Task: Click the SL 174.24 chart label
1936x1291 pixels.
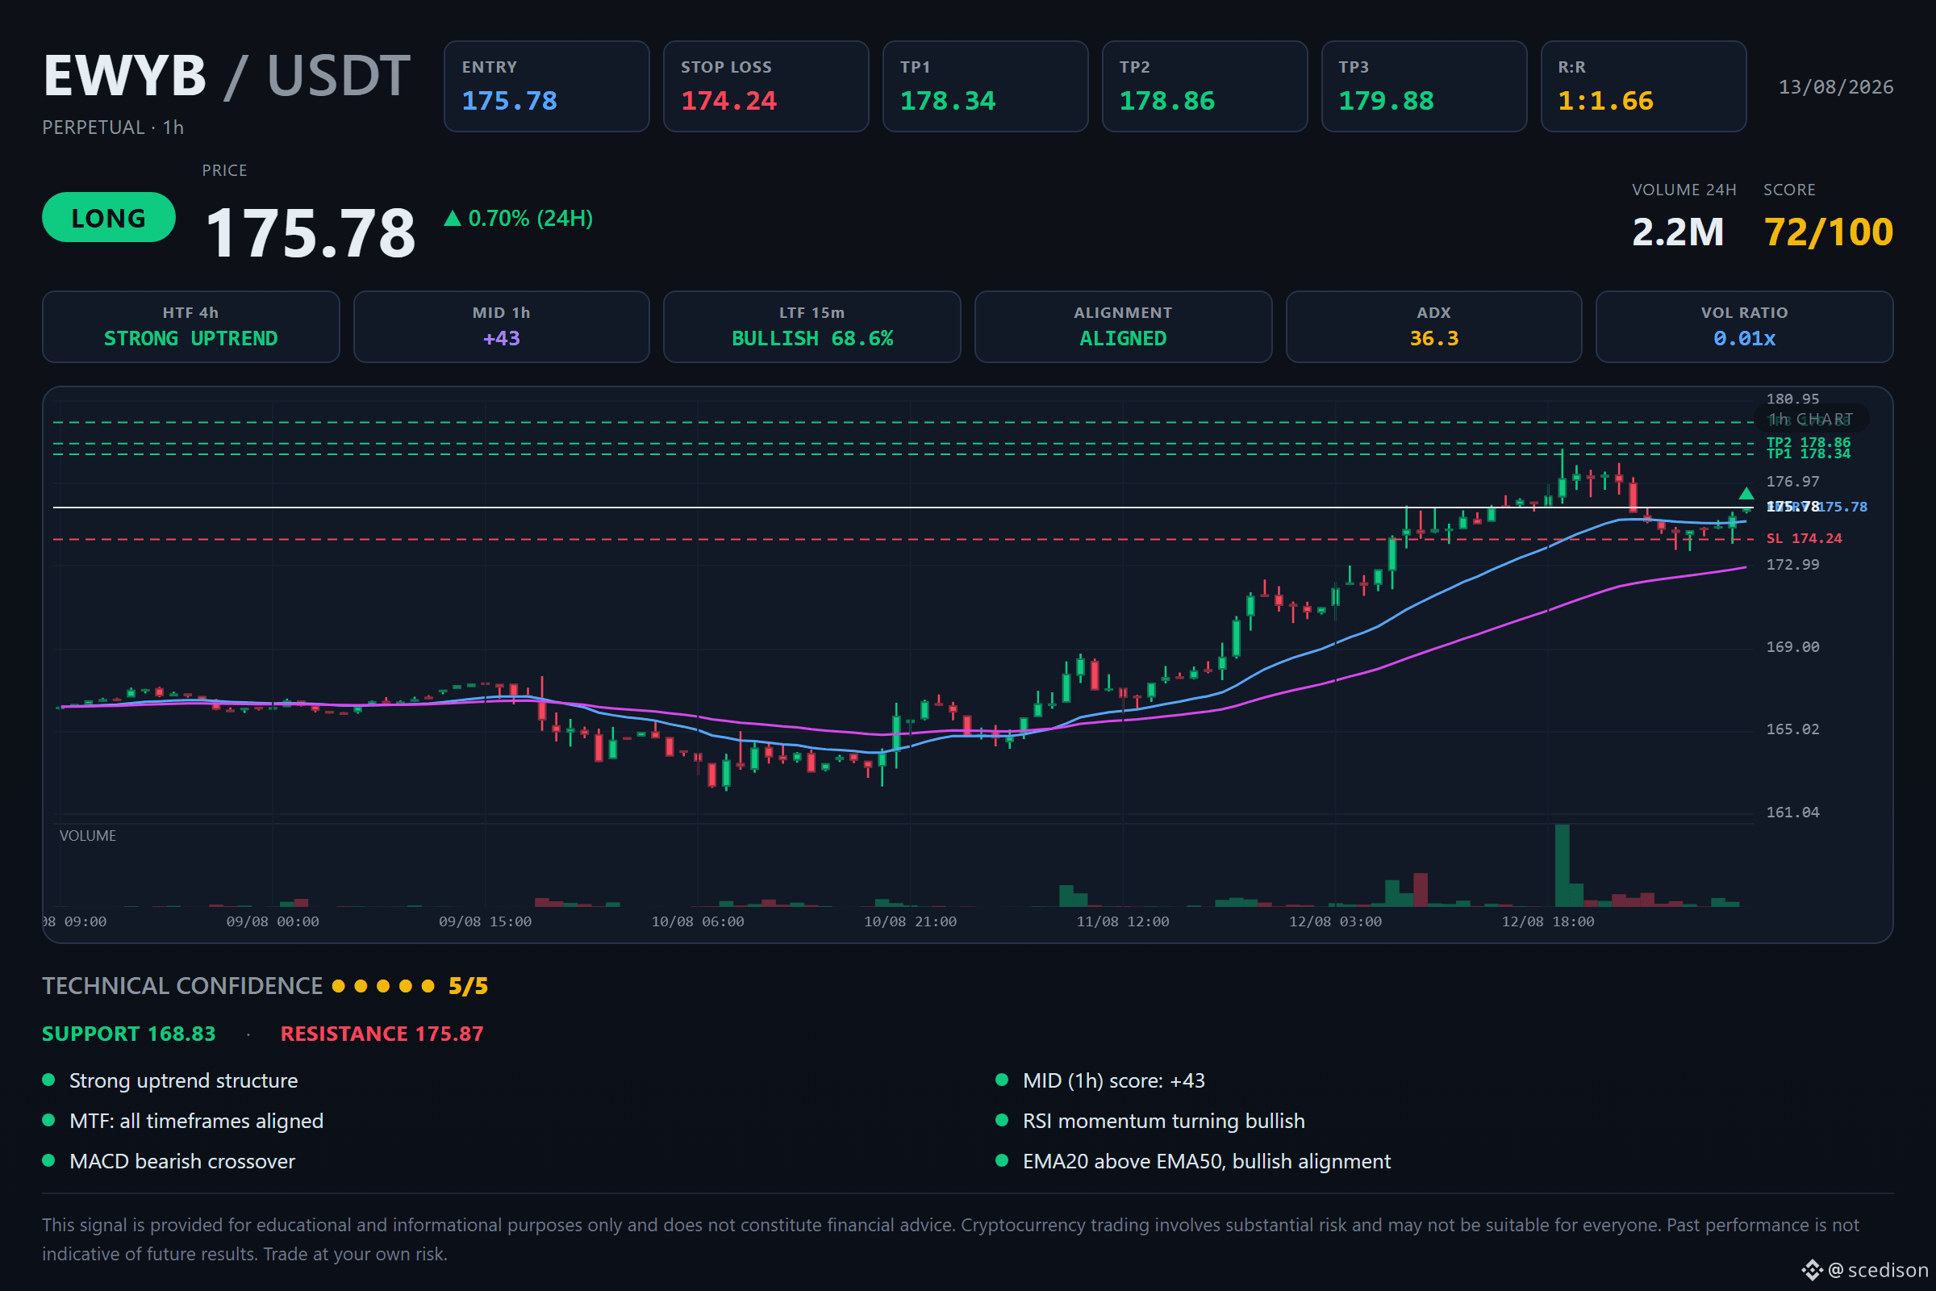Action: tap(1805, 538)
